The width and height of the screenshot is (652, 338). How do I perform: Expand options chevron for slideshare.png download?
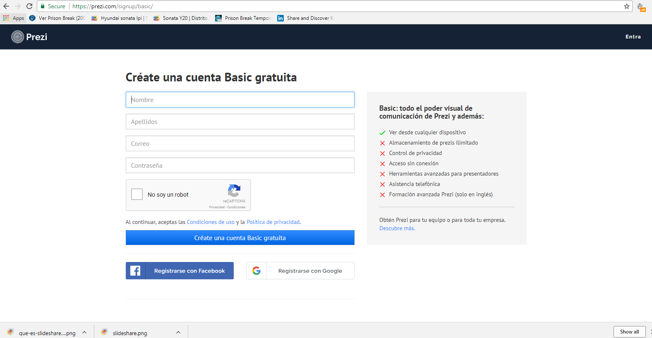pyautogui.click(x=178, y=332)
